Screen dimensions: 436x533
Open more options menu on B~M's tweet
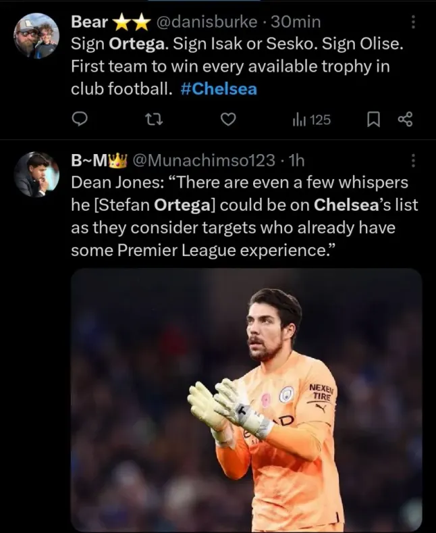coord(413,161)
